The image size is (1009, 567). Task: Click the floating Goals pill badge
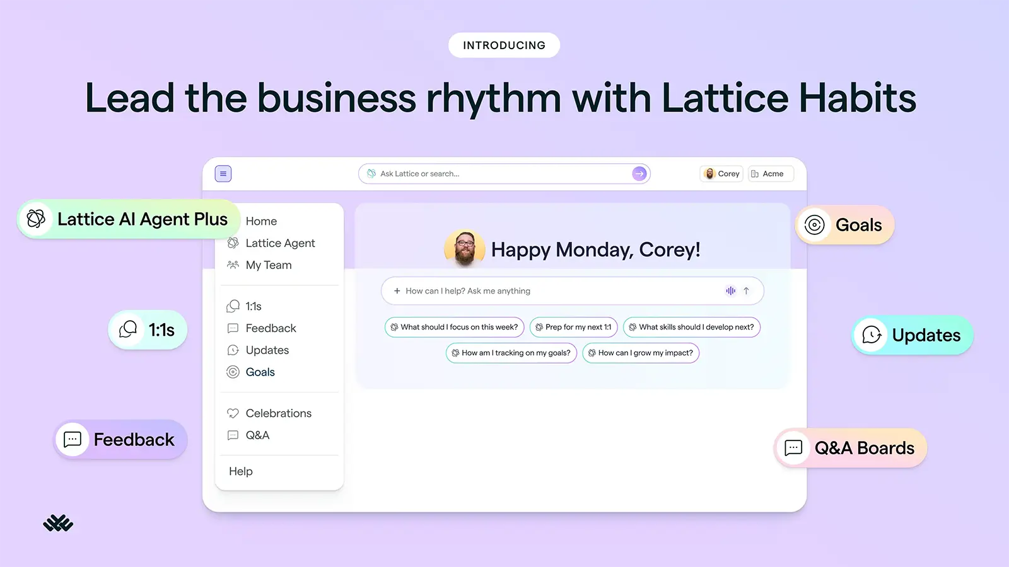tap(845, 225)
